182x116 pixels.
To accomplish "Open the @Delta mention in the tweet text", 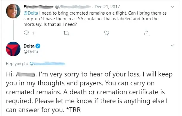I will pyautogui.click(x=31, y=13).
